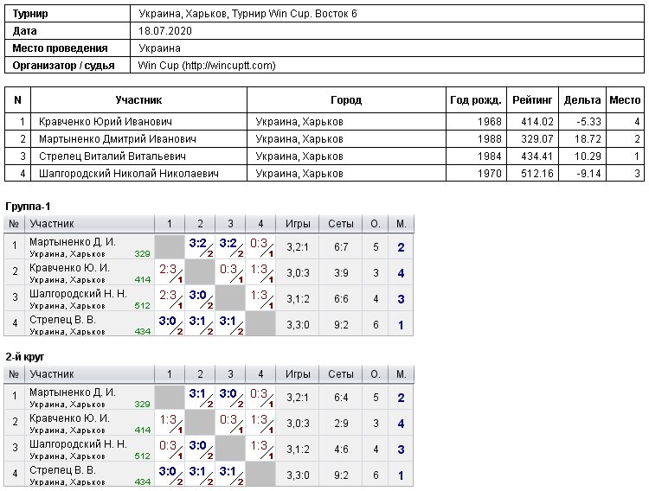Click 'Игры' header in Группа-1 table

(298, 224)
